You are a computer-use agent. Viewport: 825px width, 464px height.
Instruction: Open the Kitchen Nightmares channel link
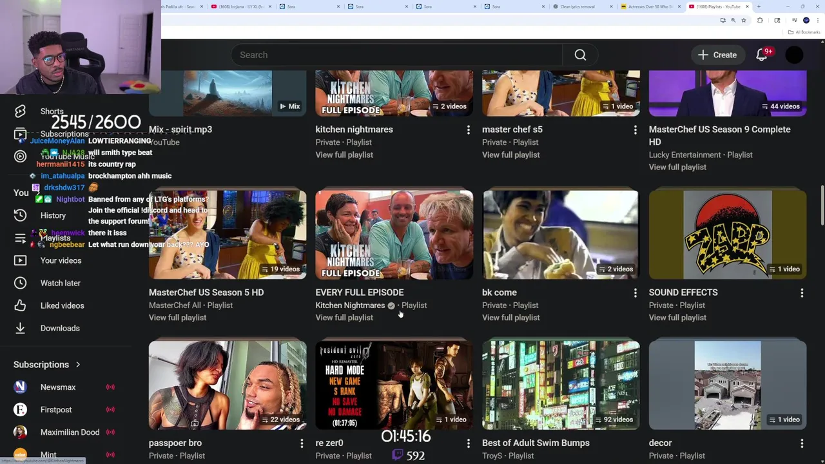pyautogui.click(x=350, y=305)
